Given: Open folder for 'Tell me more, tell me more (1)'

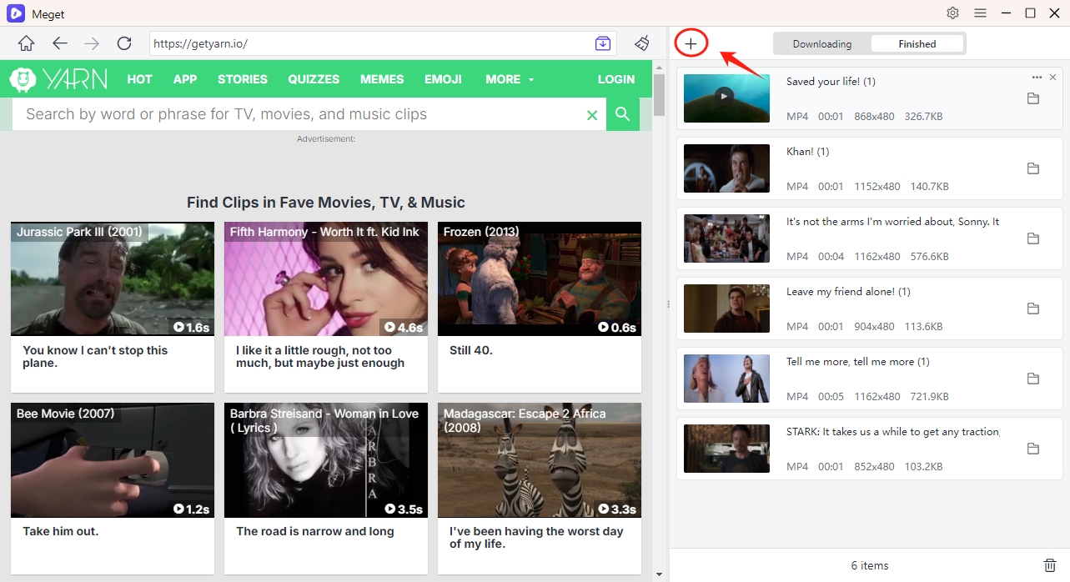Looking at the screenshot, I should click(x=1033, y=379).
